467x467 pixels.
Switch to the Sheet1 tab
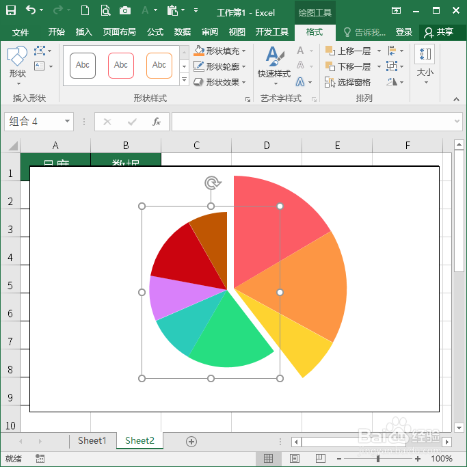coord(92,440)
